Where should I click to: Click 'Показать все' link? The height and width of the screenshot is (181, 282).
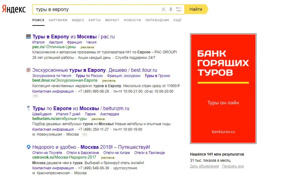pos(233,166)
